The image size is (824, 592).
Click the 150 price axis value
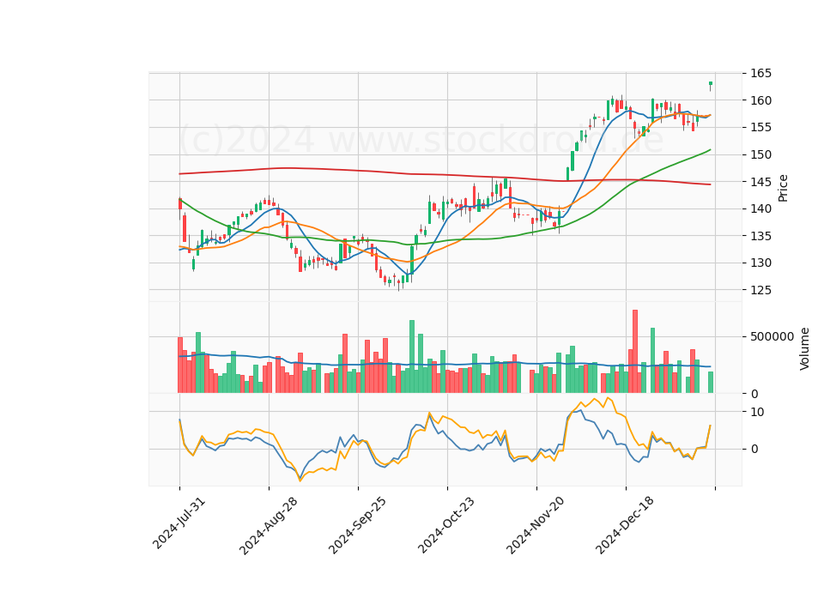click(x=761, y=154)
